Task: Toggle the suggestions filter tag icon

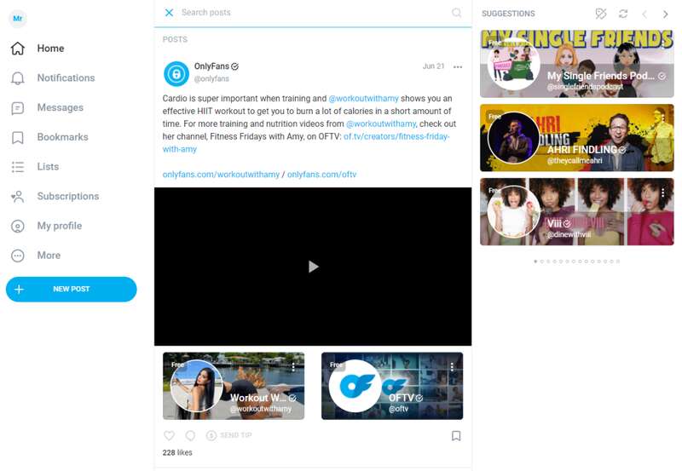Action: tap(601, 14)
